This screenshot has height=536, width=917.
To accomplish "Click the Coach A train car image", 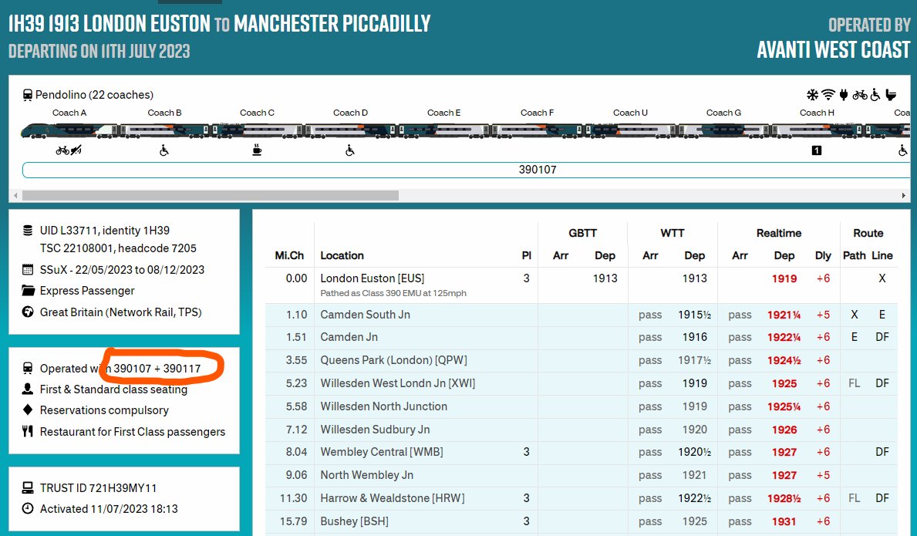I will pos(69,131).
